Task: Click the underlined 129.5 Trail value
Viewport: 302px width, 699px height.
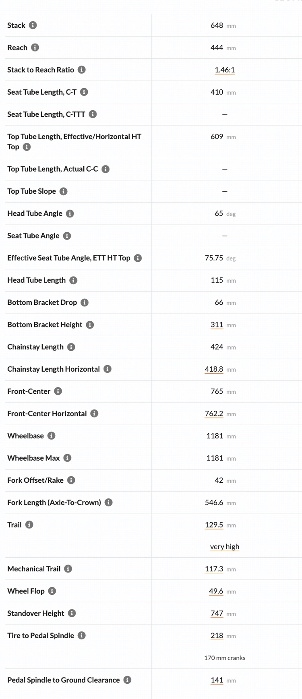Action: tap(214, 525)
